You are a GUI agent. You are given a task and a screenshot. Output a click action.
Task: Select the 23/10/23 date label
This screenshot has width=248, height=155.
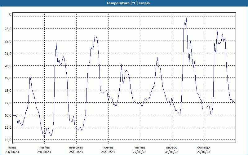[12, 152]
